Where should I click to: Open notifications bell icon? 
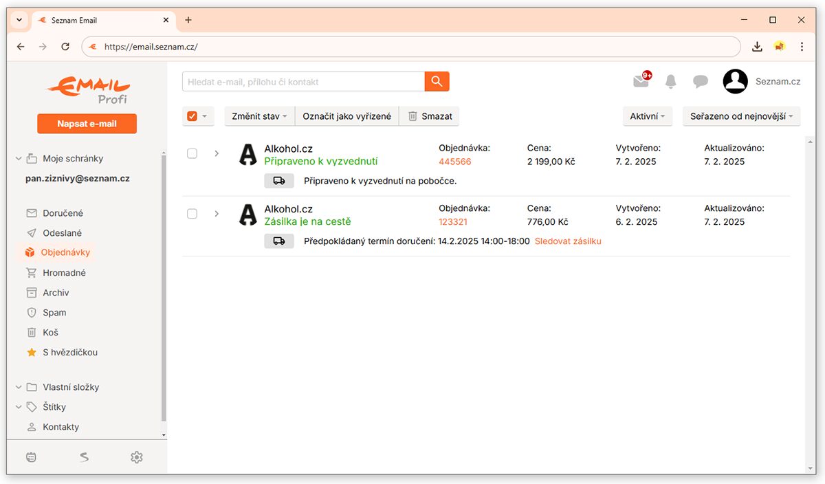tap(671, 82)
